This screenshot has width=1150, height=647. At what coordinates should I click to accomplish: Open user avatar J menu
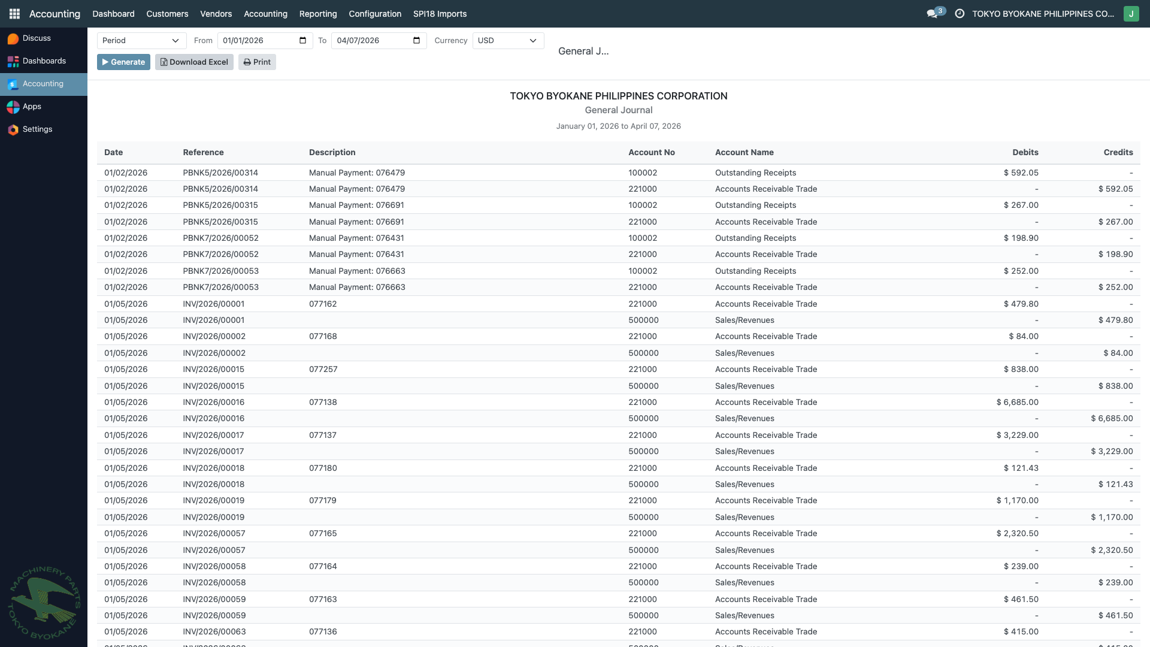[x=1131, y=14]
